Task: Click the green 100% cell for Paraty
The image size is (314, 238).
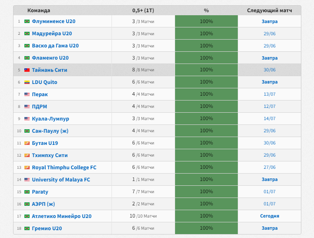Action: (206, 191)
